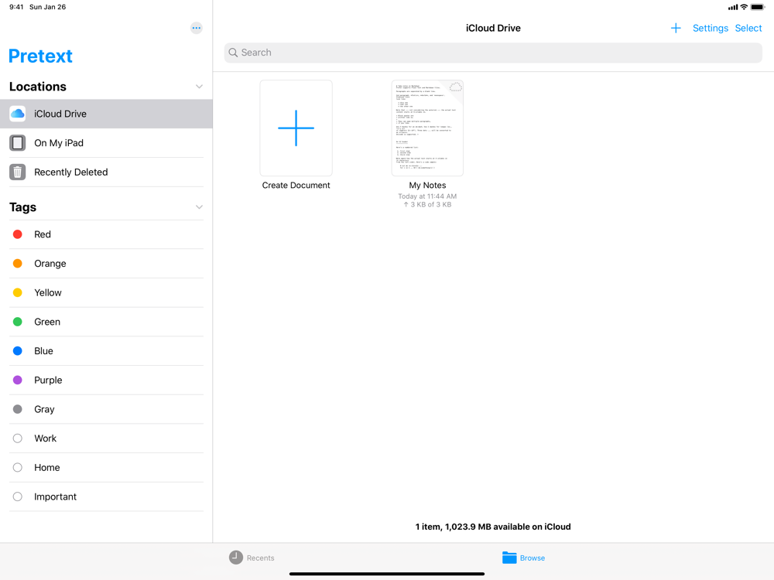Click the Wi-Fi icon in status bar

click(x=744, y=7)
